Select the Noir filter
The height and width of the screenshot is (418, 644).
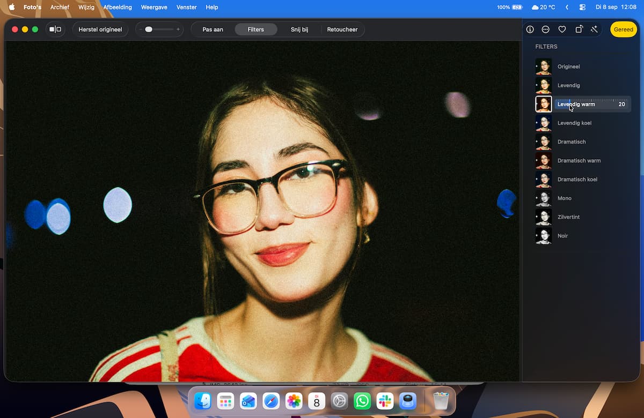coord(583,235)
